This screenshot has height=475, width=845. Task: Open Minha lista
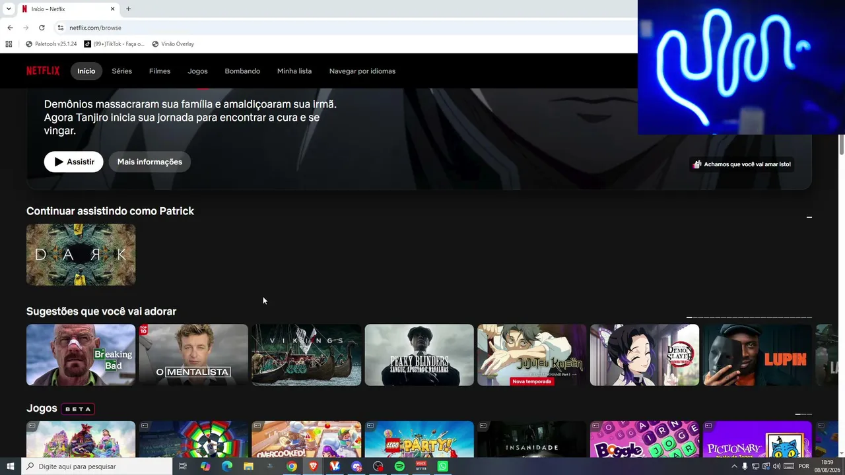(x=294, y=71)
